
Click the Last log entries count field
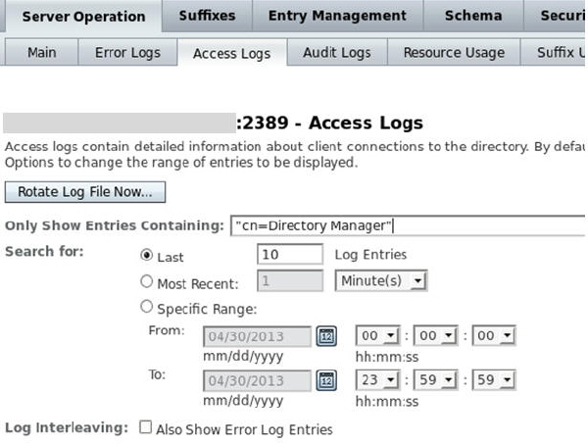click(x=290, y=255)
